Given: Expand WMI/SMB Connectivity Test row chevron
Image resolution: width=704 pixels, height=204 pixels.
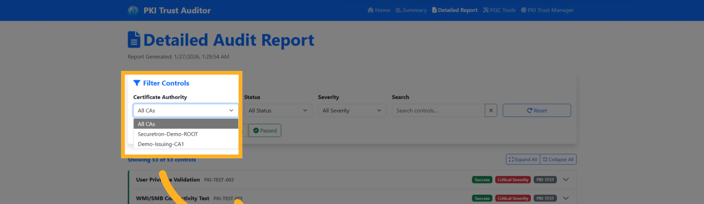Looking at the screenshot, I should click(x=566, y=198).
